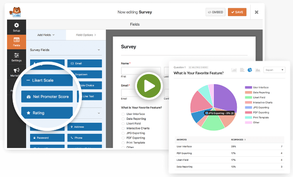Open the Export dropdown
Viewport: 293px width, 177px height.
click(x=274, y=70)
